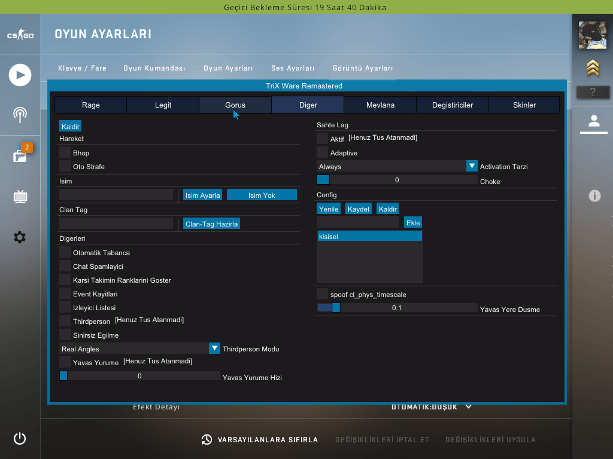Viewport: 613px width, 459px height.
Task: Open the Oyun Ayarları settings tab
Action: tap(228, 68)
